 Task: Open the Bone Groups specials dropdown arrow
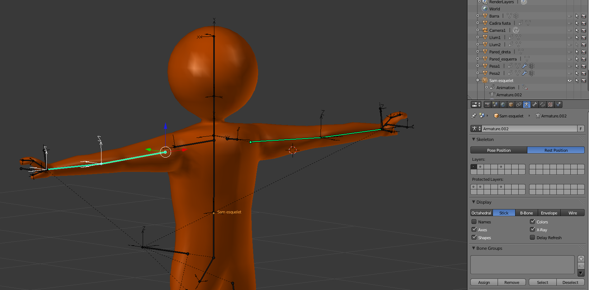click(x=581, y=273)
